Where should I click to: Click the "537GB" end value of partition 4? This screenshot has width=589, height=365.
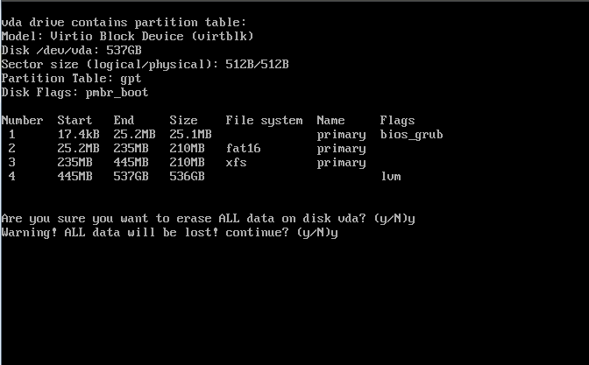coord(131,176)
